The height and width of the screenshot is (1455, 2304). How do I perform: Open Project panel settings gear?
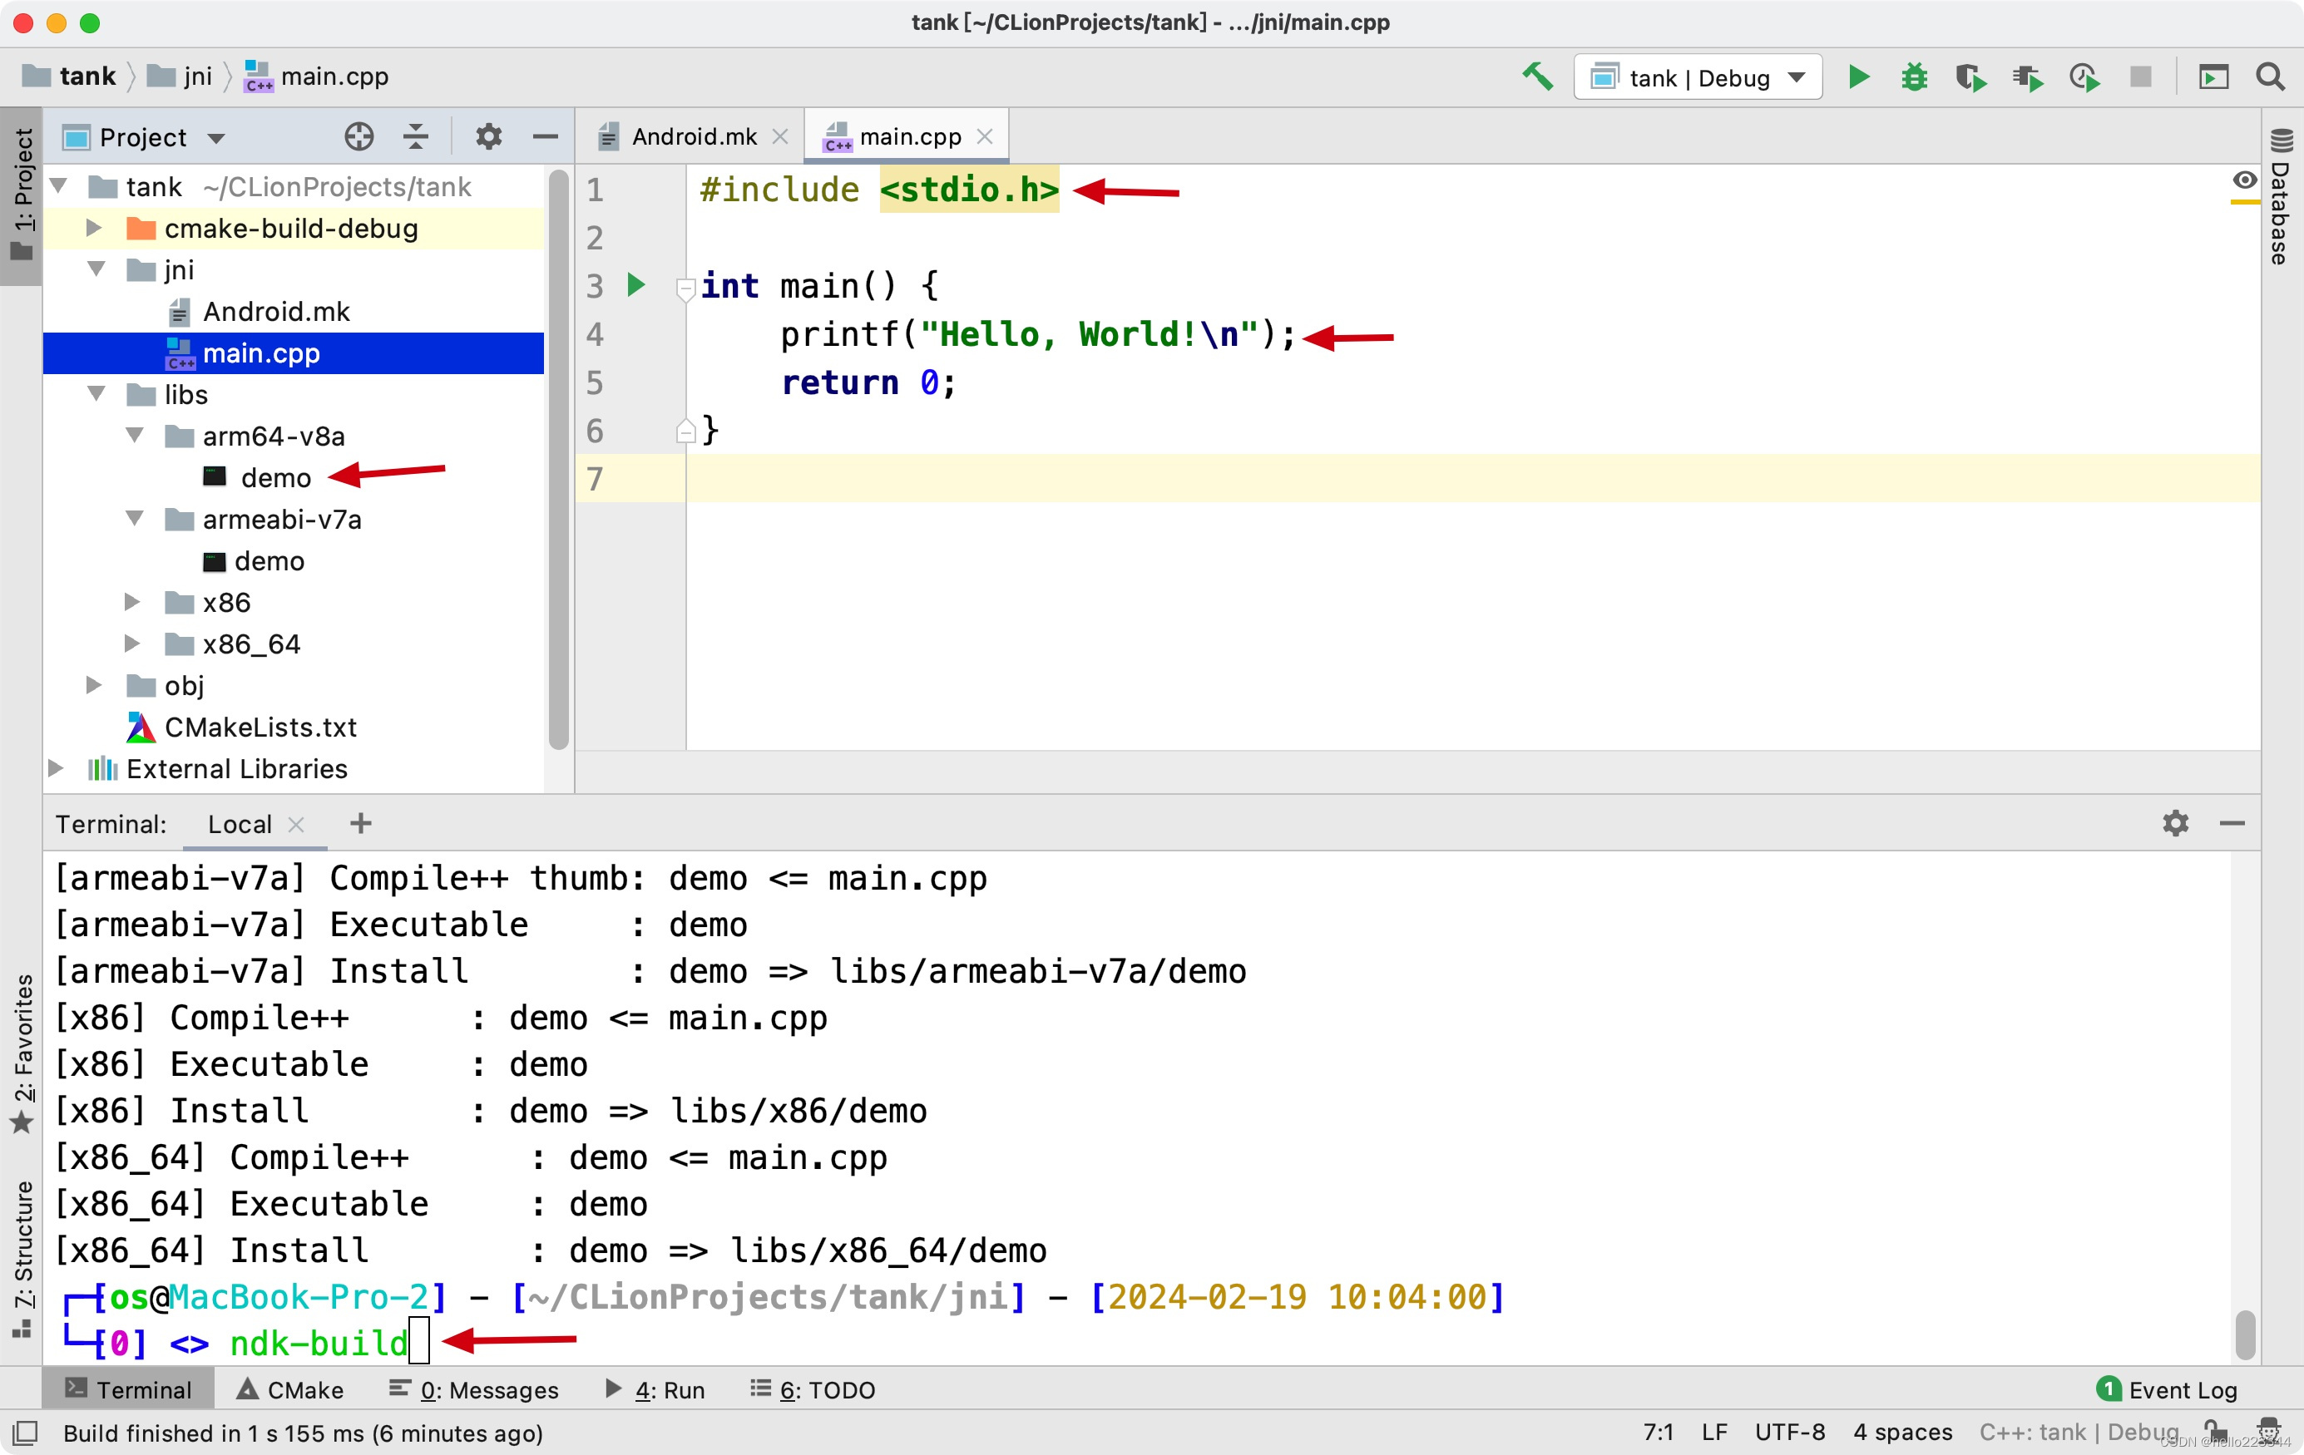[488, 137]
